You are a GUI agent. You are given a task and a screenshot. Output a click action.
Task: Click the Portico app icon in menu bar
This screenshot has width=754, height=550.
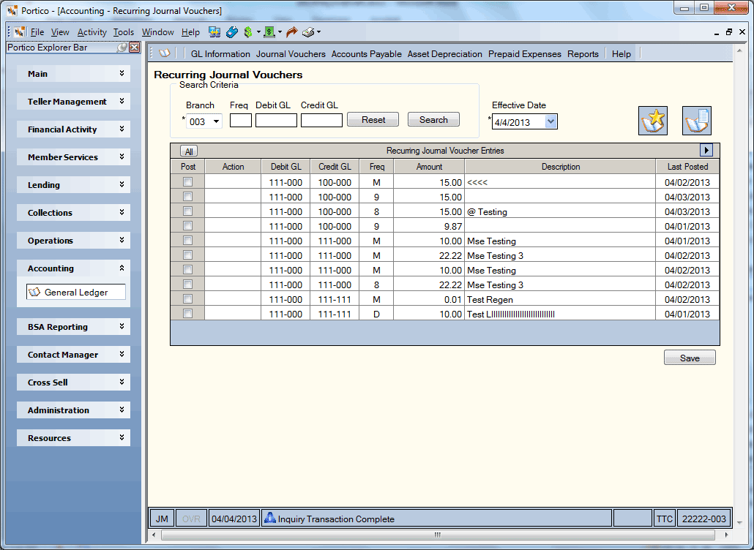pyautogui.click(x=19, y=32)
